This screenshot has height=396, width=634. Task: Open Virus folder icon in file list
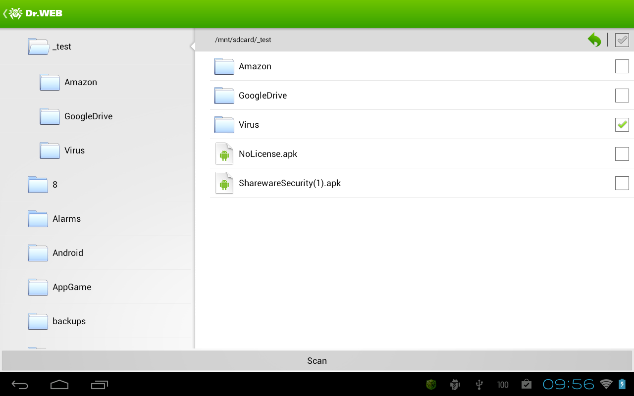point(224,125)
